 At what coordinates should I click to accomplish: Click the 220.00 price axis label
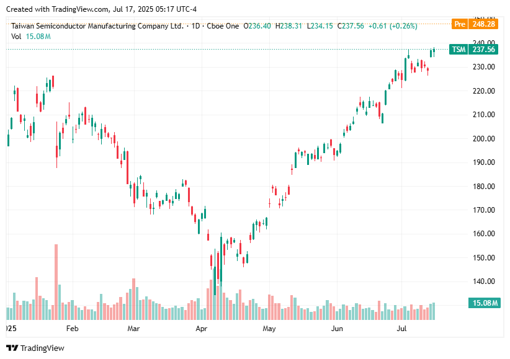pyautogui.click(x=484, y=91)
